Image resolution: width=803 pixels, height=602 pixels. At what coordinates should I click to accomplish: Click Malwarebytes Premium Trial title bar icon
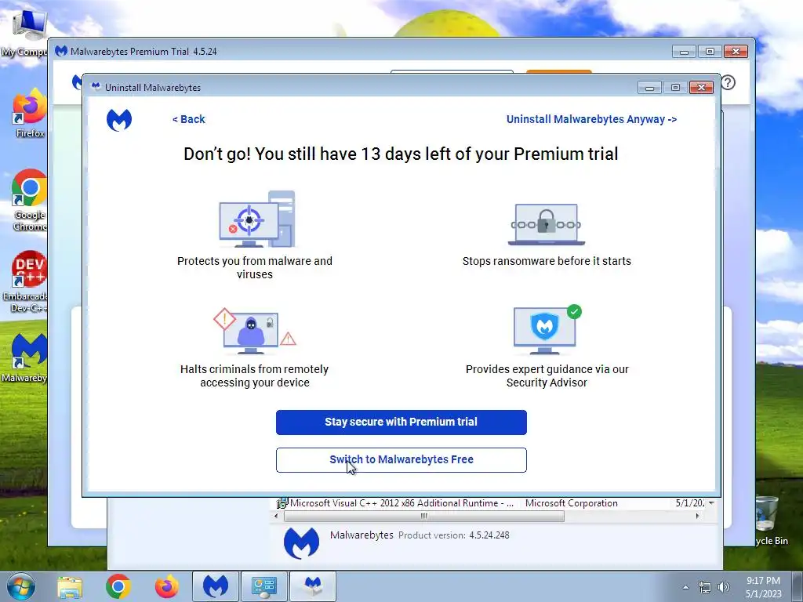[x=61, y=51]
